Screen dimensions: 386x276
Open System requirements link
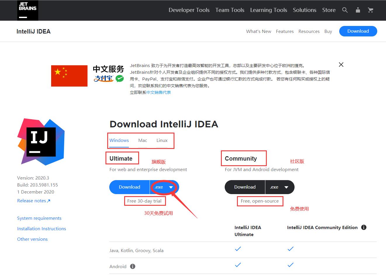(x=39, y=218)
